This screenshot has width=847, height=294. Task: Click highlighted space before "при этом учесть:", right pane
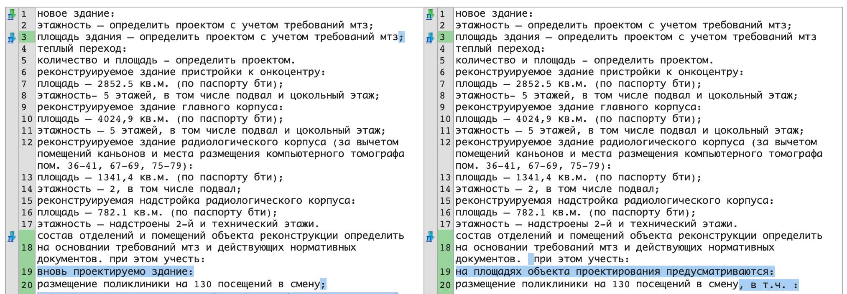pyautogui.click(x=531, y=259)
